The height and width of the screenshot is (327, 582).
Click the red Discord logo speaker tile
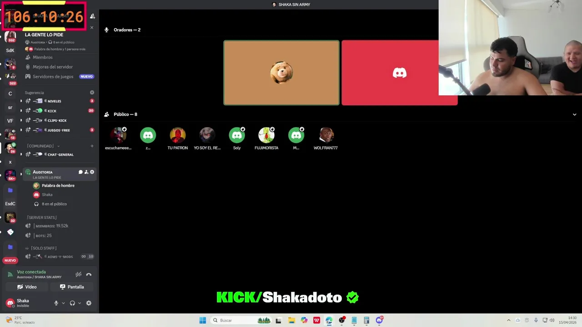point(399,73)
